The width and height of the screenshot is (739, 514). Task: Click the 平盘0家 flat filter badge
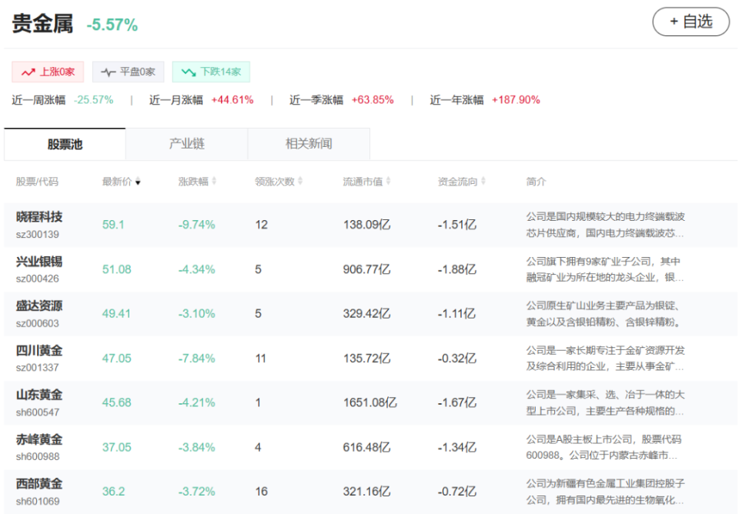pyautogui.click(x=128, y=72)
